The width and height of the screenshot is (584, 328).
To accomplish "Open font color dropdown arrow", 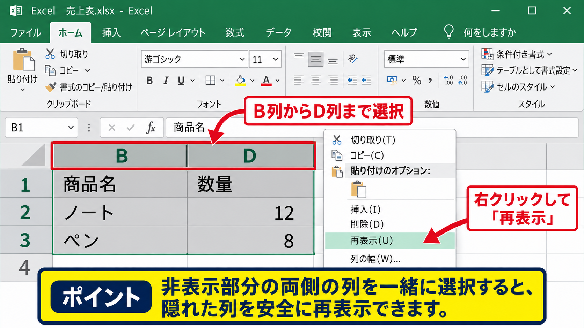I will pos(278,81).
